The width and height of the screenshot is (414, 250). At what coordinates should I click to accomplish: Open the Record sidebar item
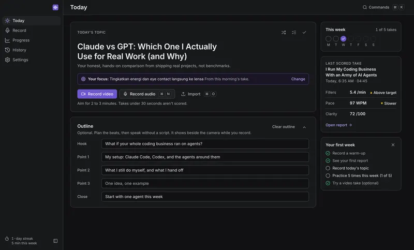click(x=32, y=31)
